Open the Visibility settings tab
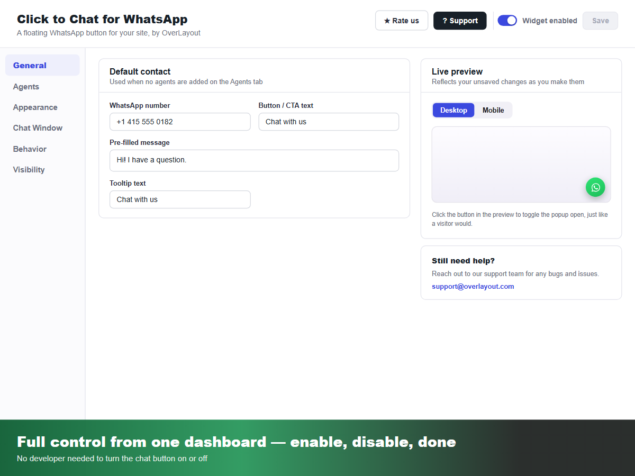The image size is (635, 476). point(42,170)
